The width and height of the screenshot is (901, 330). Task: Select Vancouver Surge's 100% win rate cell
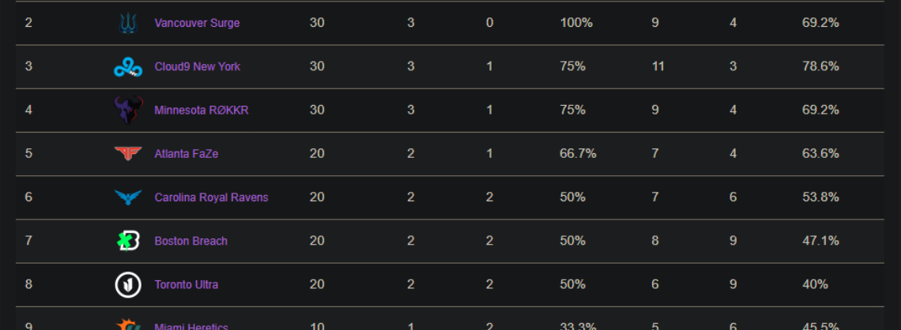coord(576,24)
